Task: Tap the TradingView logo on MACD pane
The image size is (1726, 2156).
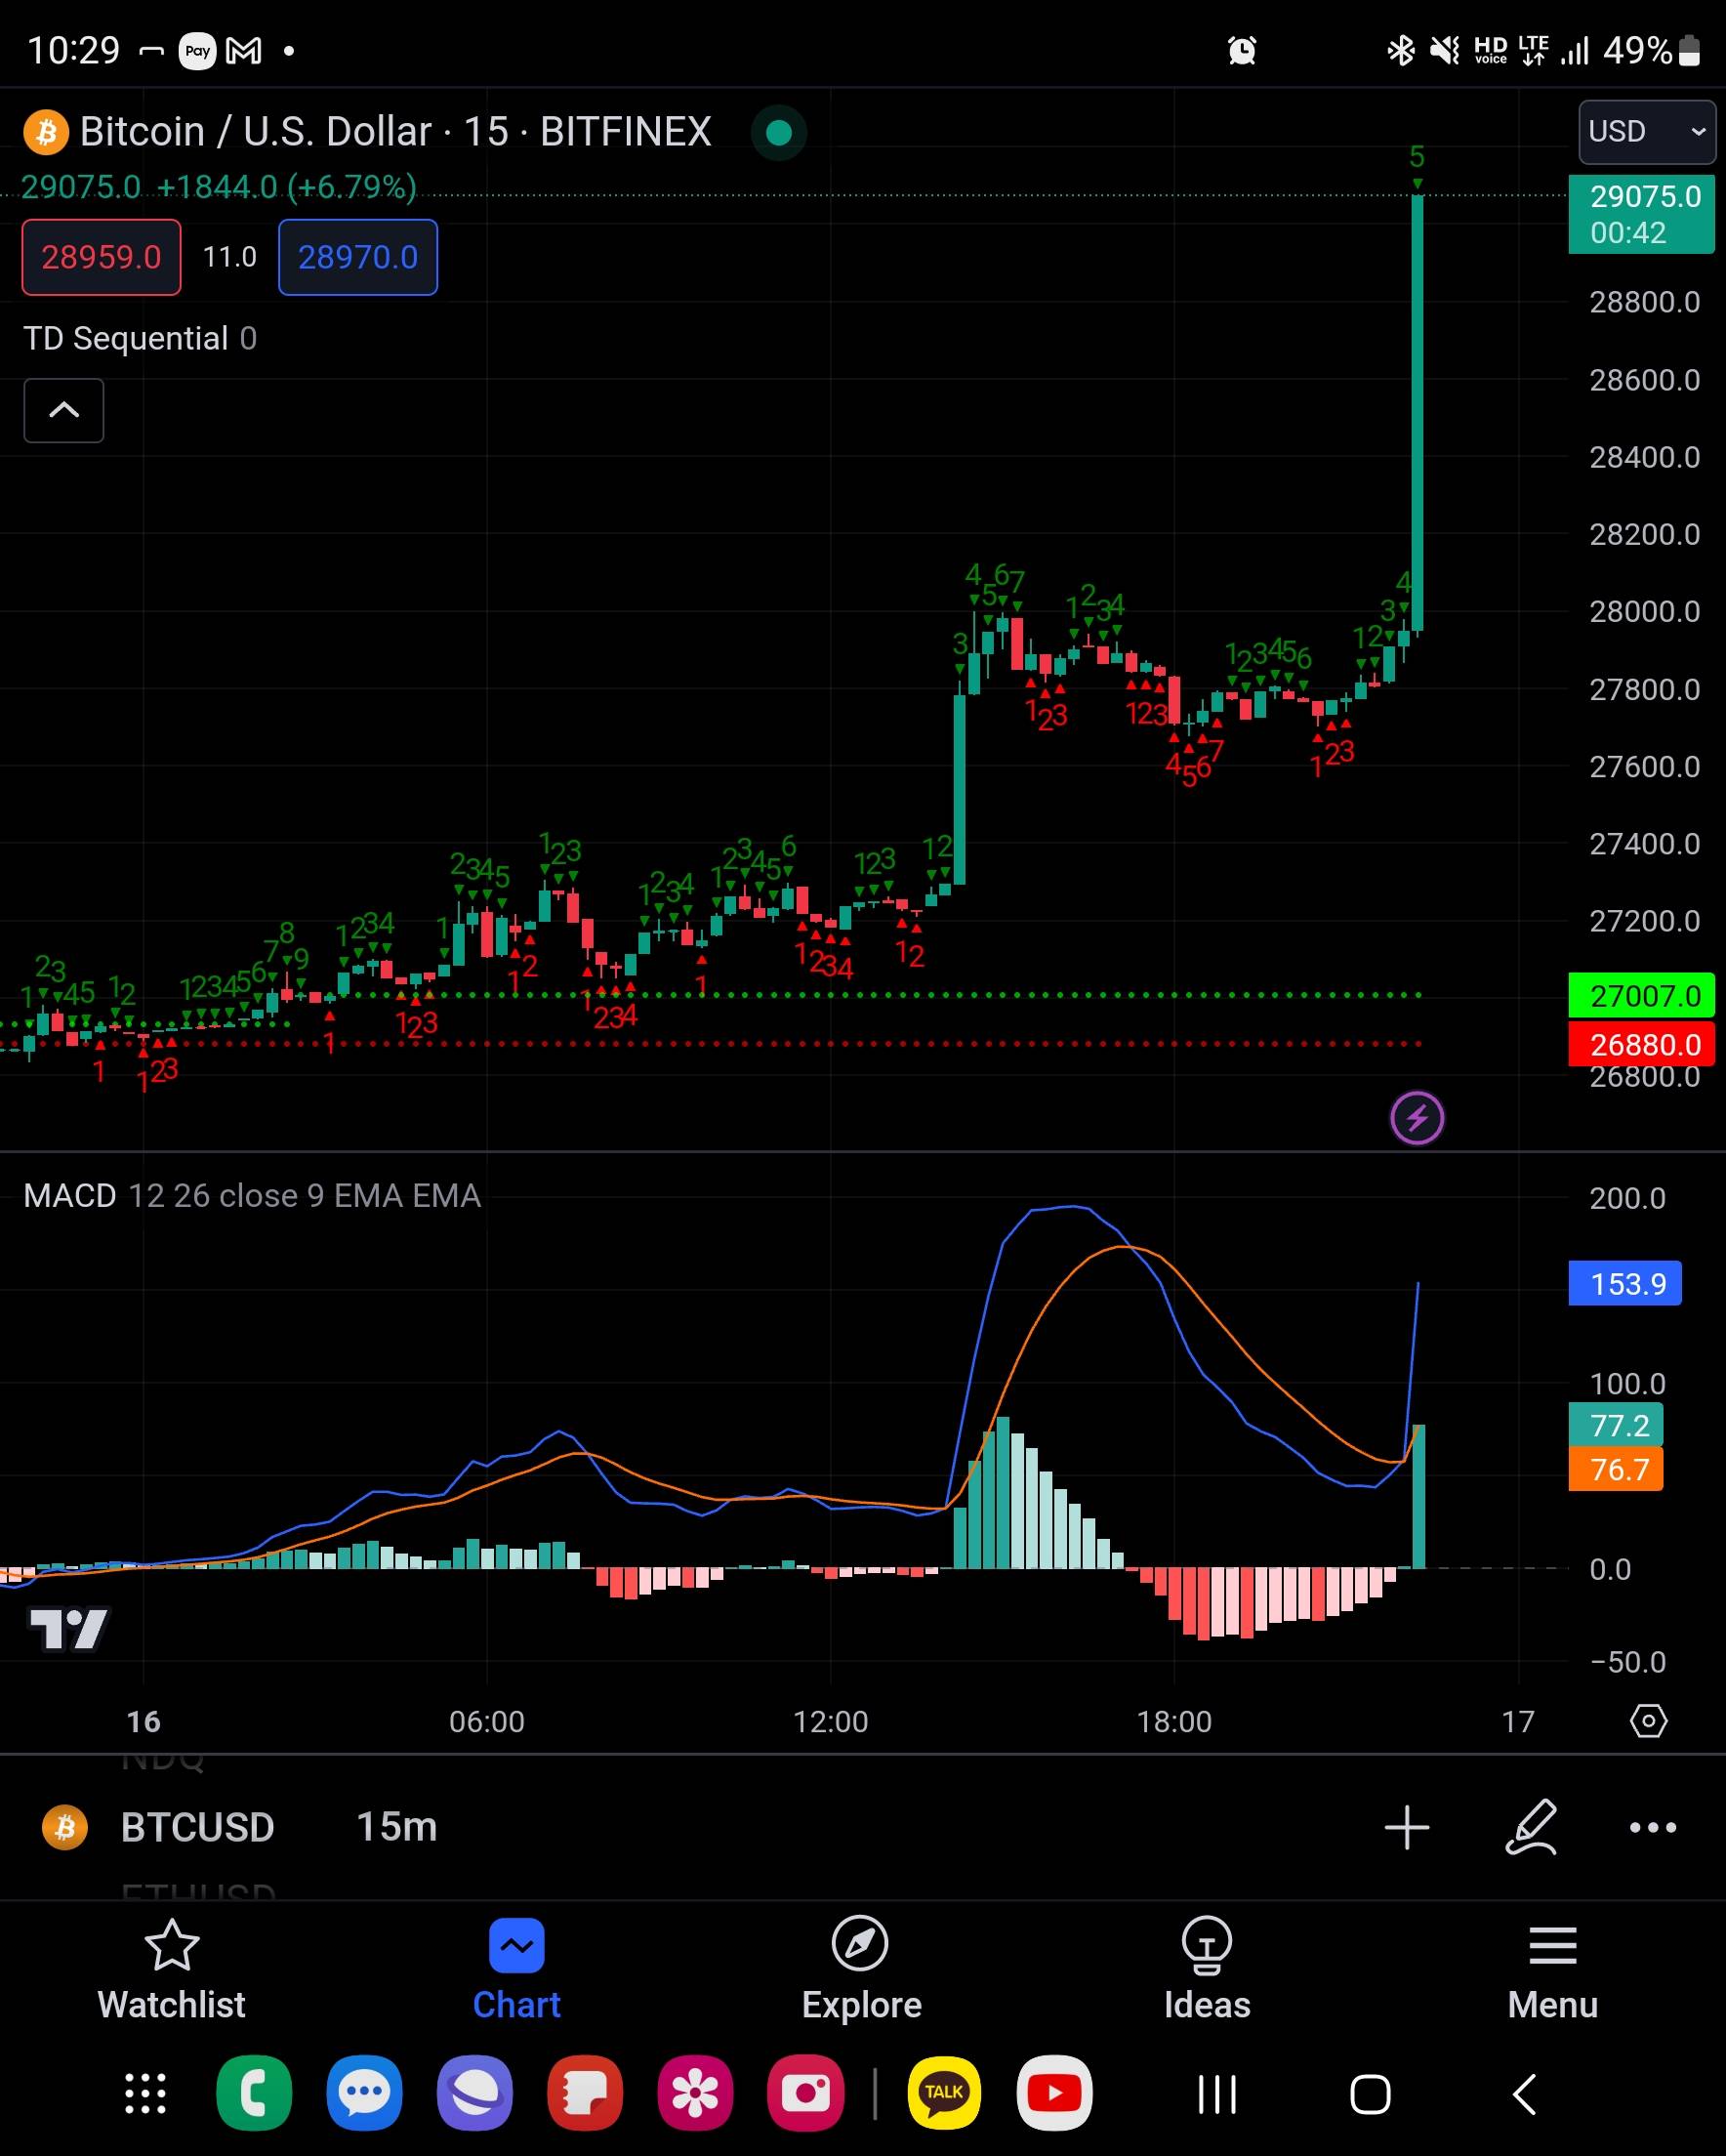Action: [68, 1629]
